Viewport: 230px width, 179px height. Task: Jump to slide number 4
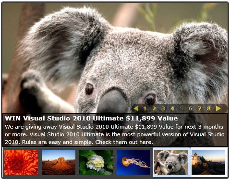pos(172,108)
